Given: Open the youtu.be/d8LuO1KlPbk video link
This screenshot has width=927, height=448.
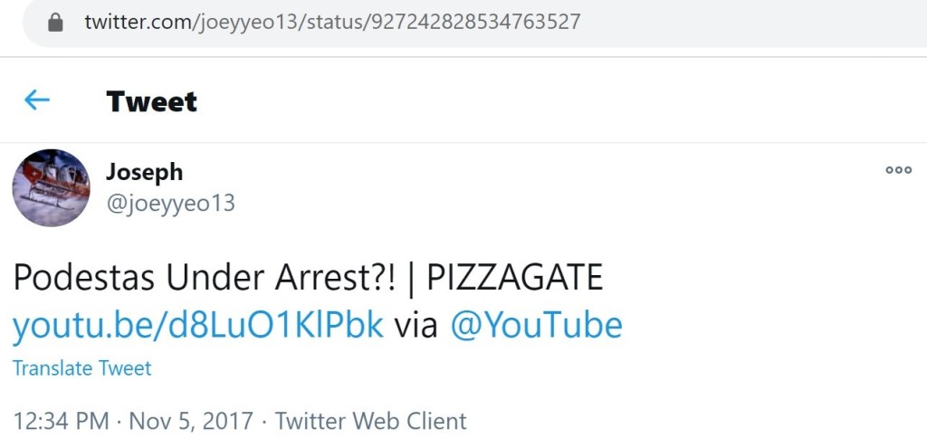Looking at the screenshot, I should (x=197, y=325).
